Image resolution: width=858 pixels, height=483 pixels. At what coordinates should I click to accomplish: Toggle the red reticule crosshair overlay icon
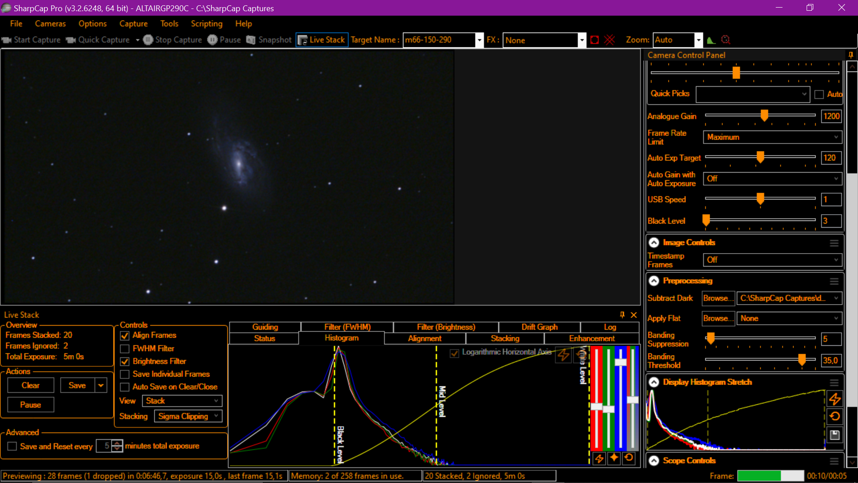tap(610, 40)
